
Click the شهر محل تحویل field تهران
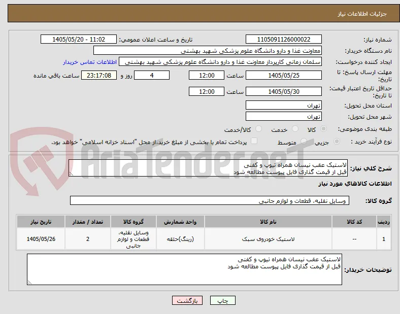[283, 117]
